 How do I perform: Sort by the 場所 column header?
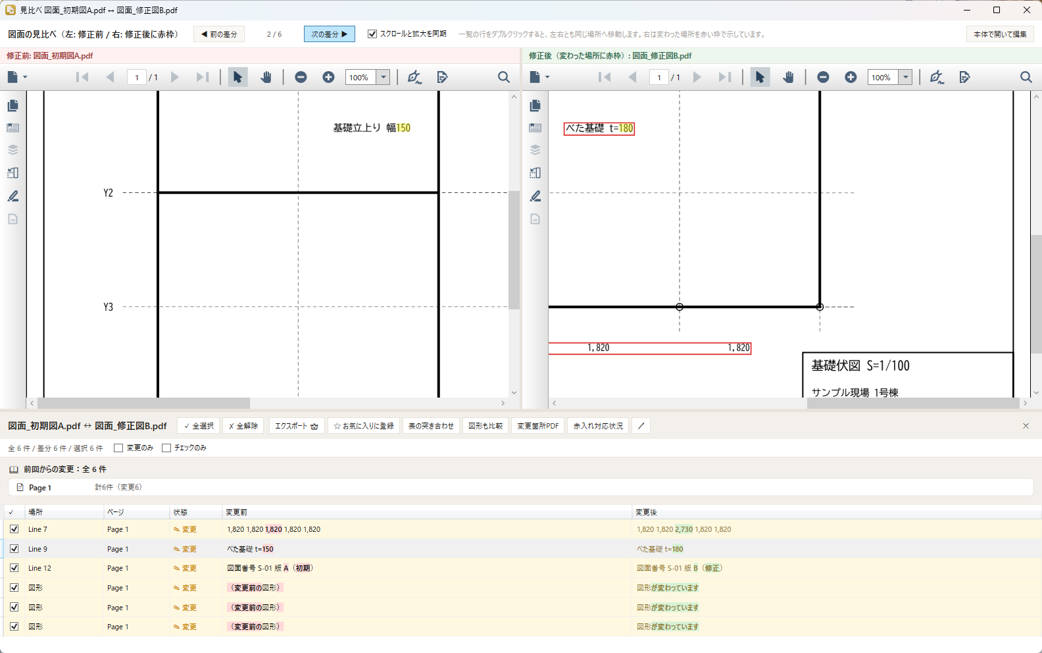[x=64, y=512]
